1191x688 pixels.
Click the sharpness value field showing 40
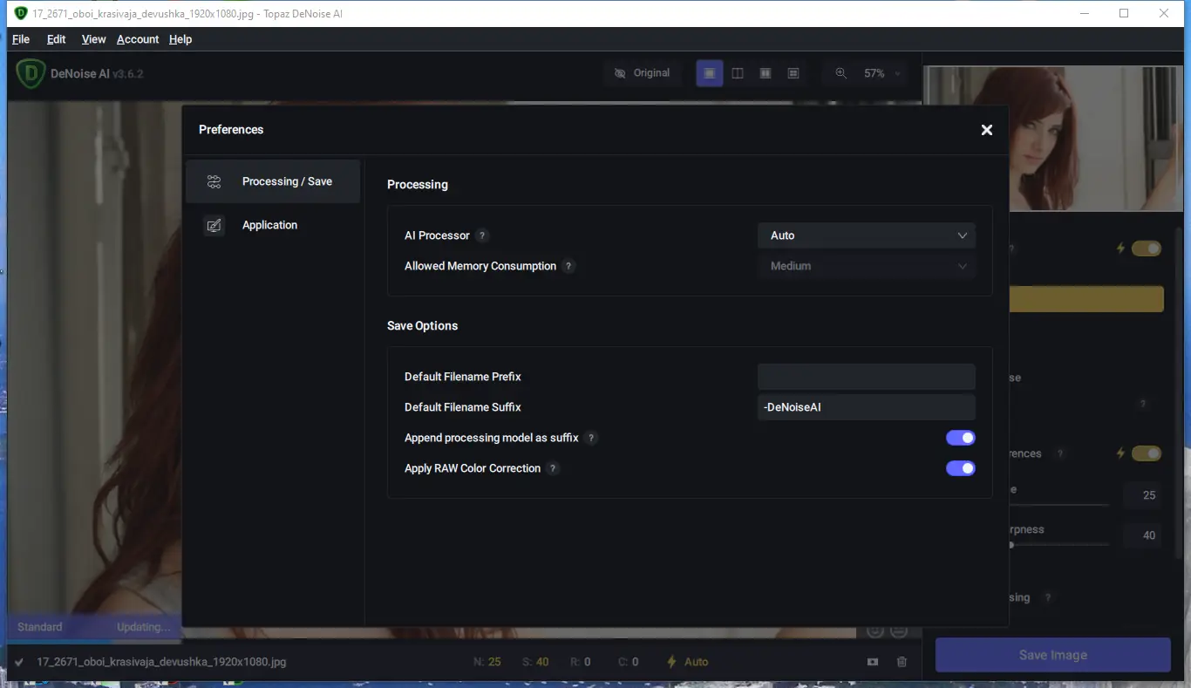click(x=1143, y=535)
